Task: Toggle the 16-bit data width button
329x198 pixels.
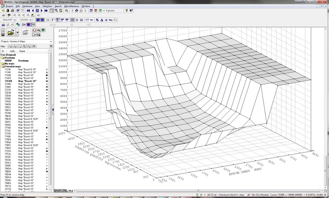Action: [58, 20]
